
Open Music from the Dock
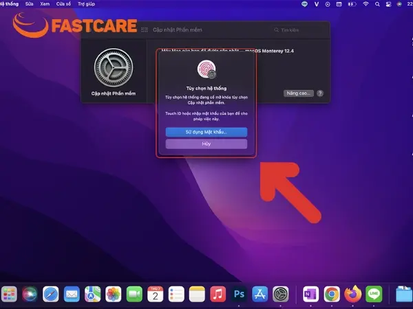[x=218, y=294]
